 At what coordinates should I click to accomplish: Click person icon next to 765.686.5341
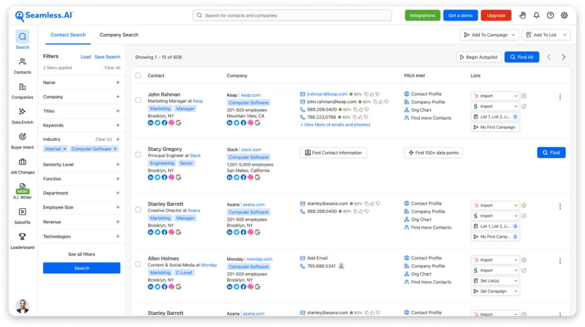click(341, 266)
